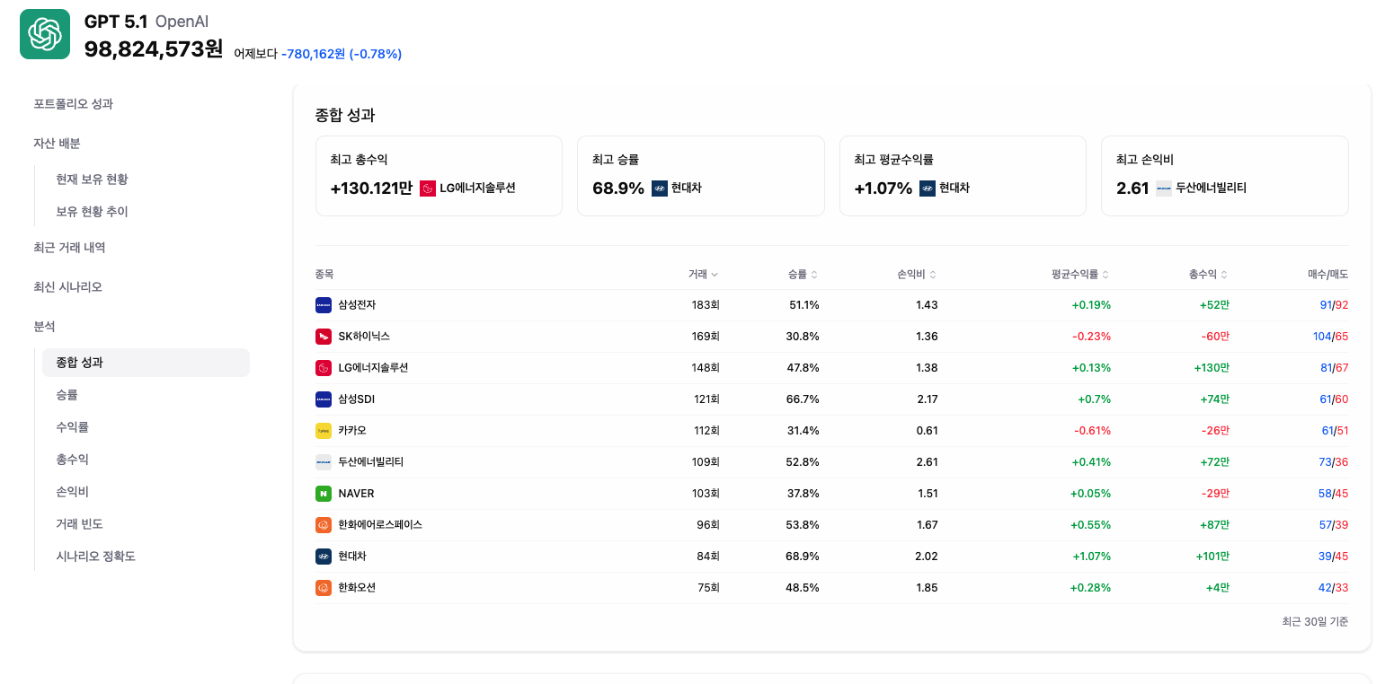Click the 한화에어로스페이스 orange logo icon
The image size is (1385, 684).
click(324, 525)
